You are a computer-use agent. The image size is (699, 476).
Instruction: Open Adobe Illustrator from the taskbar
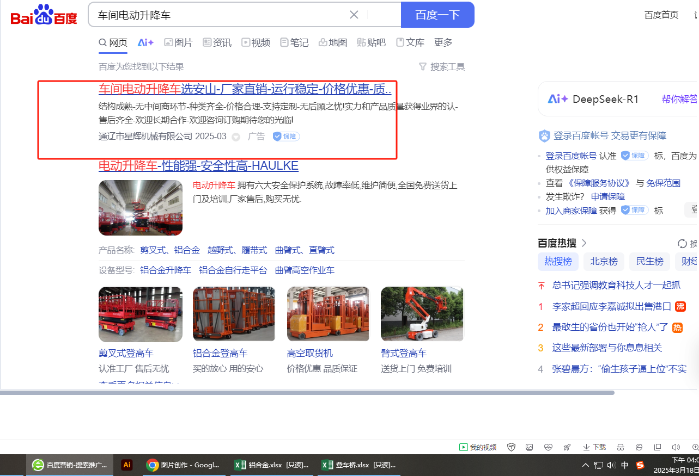pos(127,465)
